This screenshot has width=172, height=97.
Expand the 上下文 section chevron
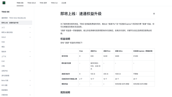[x=30, y=56]
